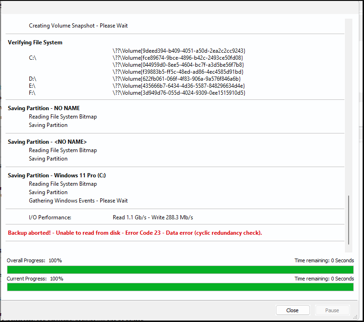Click volume GUID starting with 044959d0

179,64
